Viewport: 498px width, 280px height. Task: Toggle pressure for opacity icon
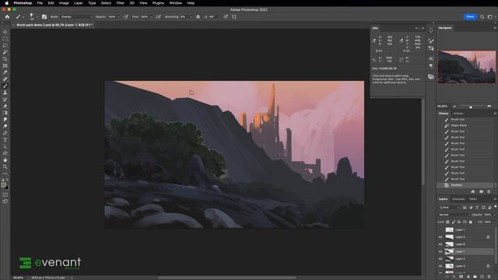tap(126, 17)
